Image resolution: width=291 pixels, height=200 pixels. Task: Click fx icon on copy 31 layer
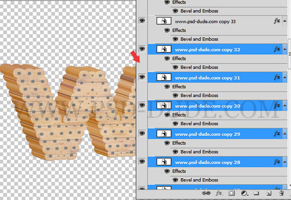coord(277,77)
